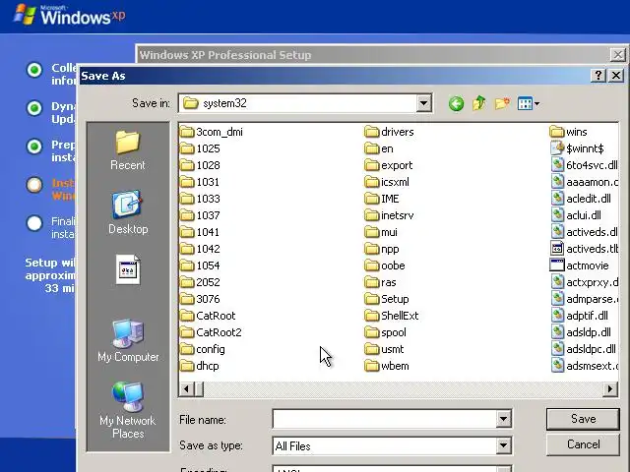Viewport: 630px width, 472px height.
Task: Select the actmovie application file
Action: click(x=580, y=265)
